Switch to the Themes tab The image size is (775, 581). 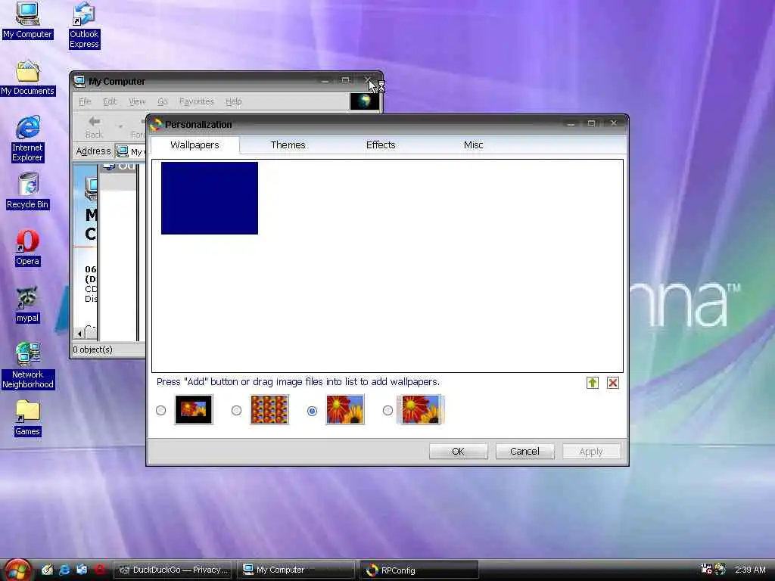click(x=288, y=144)
